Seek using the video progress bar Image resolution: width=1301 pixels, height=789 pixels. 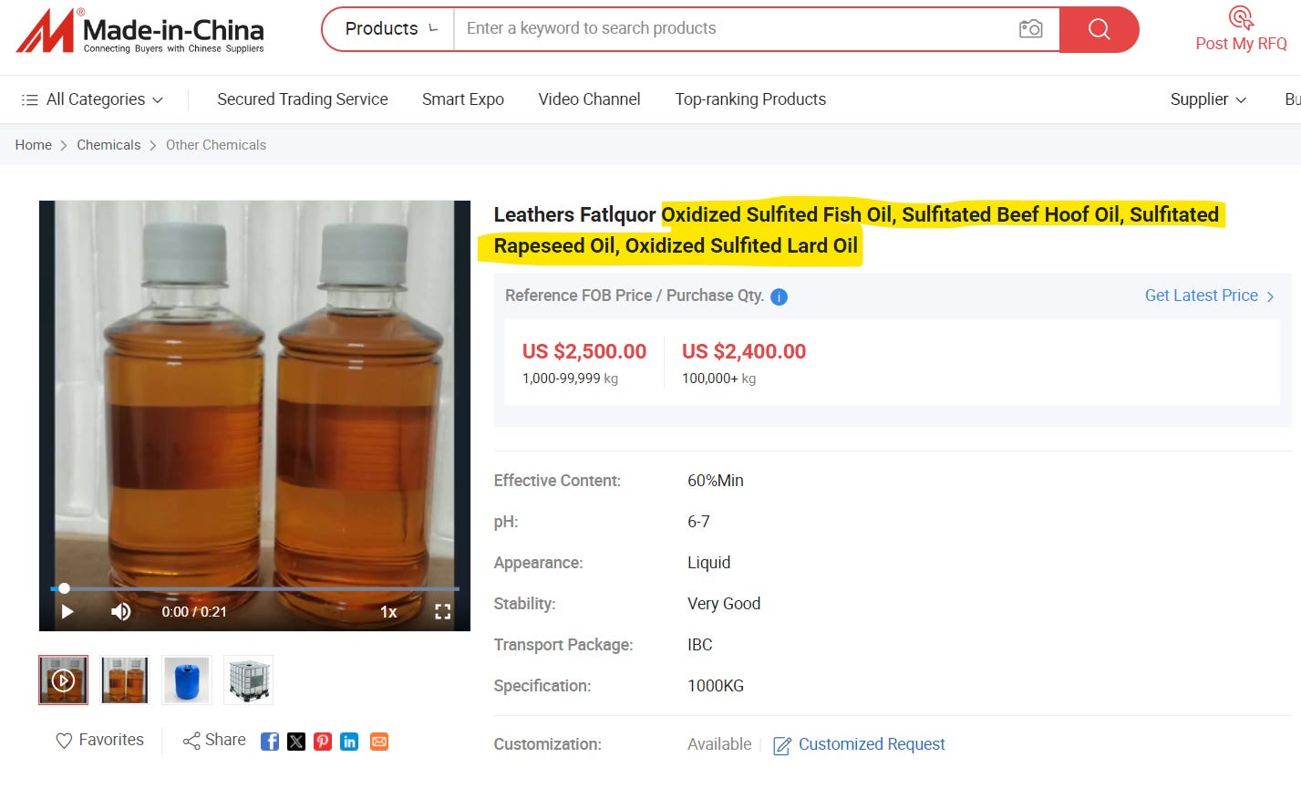coord(255,588)
